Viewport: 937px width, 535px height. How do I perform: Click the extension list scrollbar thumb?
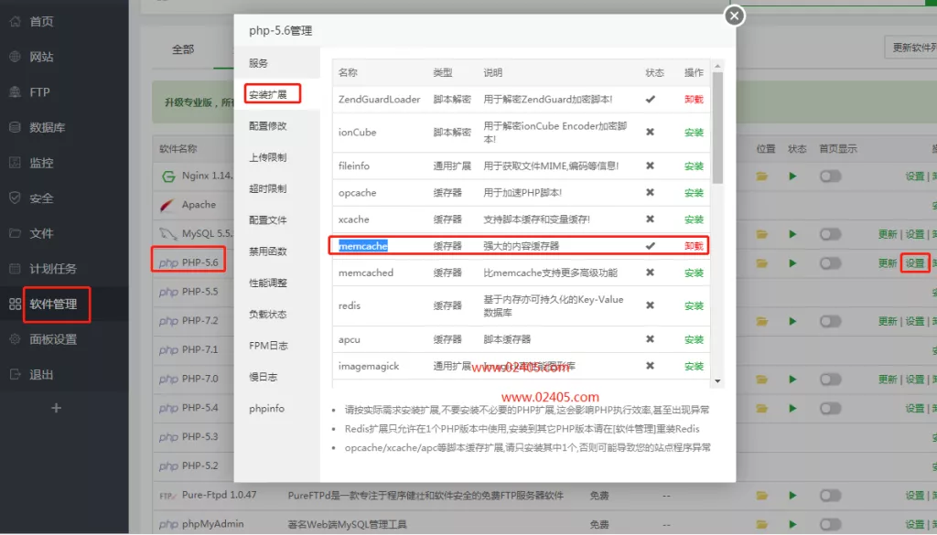click(x=717, y=127)
